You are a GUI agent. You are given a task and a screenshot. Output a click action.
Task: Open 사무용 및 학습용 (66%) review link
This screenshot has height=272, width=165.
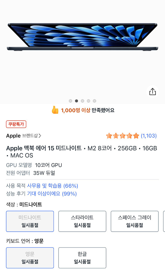pos(53,186)
